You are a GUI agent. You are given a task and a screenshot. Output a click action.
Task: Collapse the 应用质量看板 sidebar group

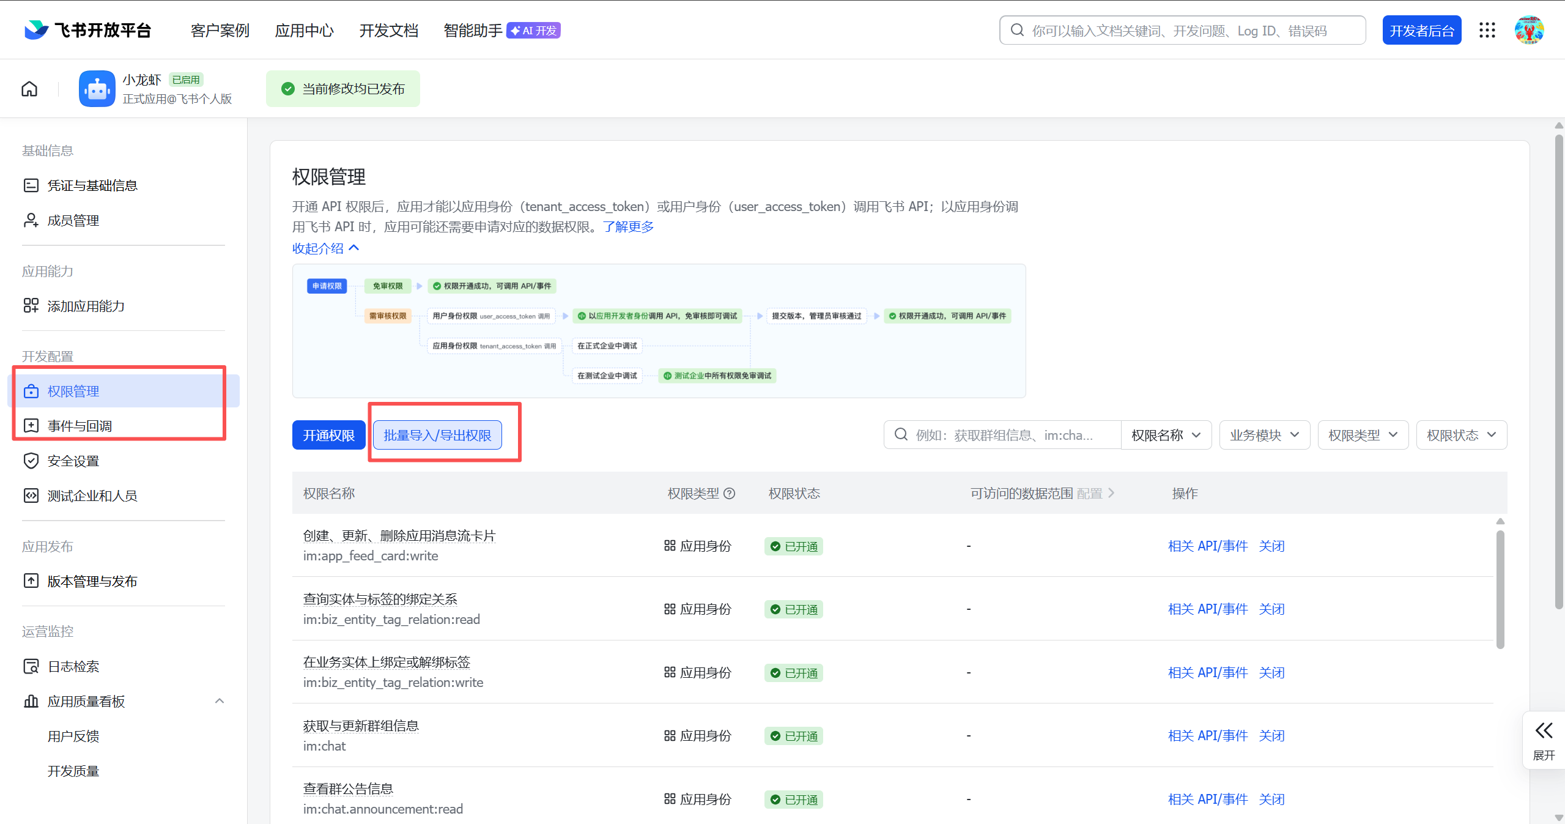[220, 701]
